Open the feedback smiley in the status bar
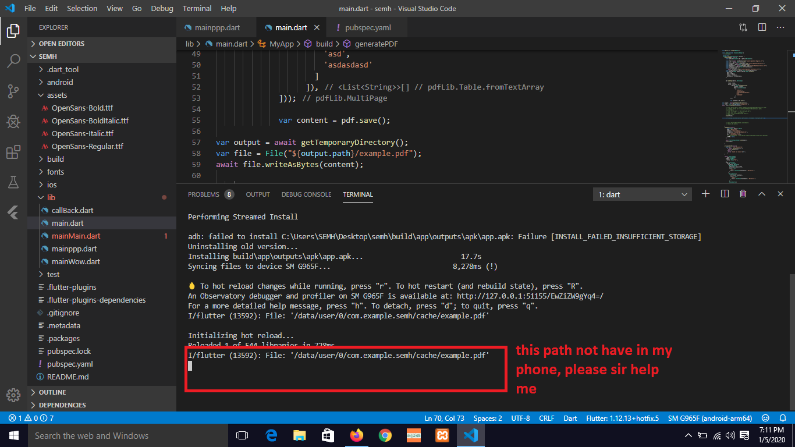The width and height of the screenshot is (795, 447). click(765, 418)
